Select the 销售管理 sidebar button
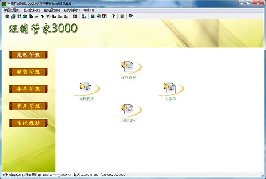This screenshot has width=266, height=179. pyautogui.click(x=28, y=72)
